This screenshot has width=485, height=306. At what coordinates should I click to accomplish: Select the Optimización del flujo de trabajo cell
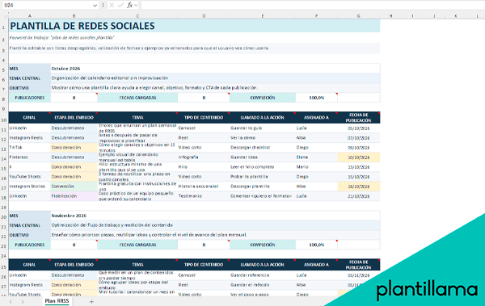click(x=215, y=225)
